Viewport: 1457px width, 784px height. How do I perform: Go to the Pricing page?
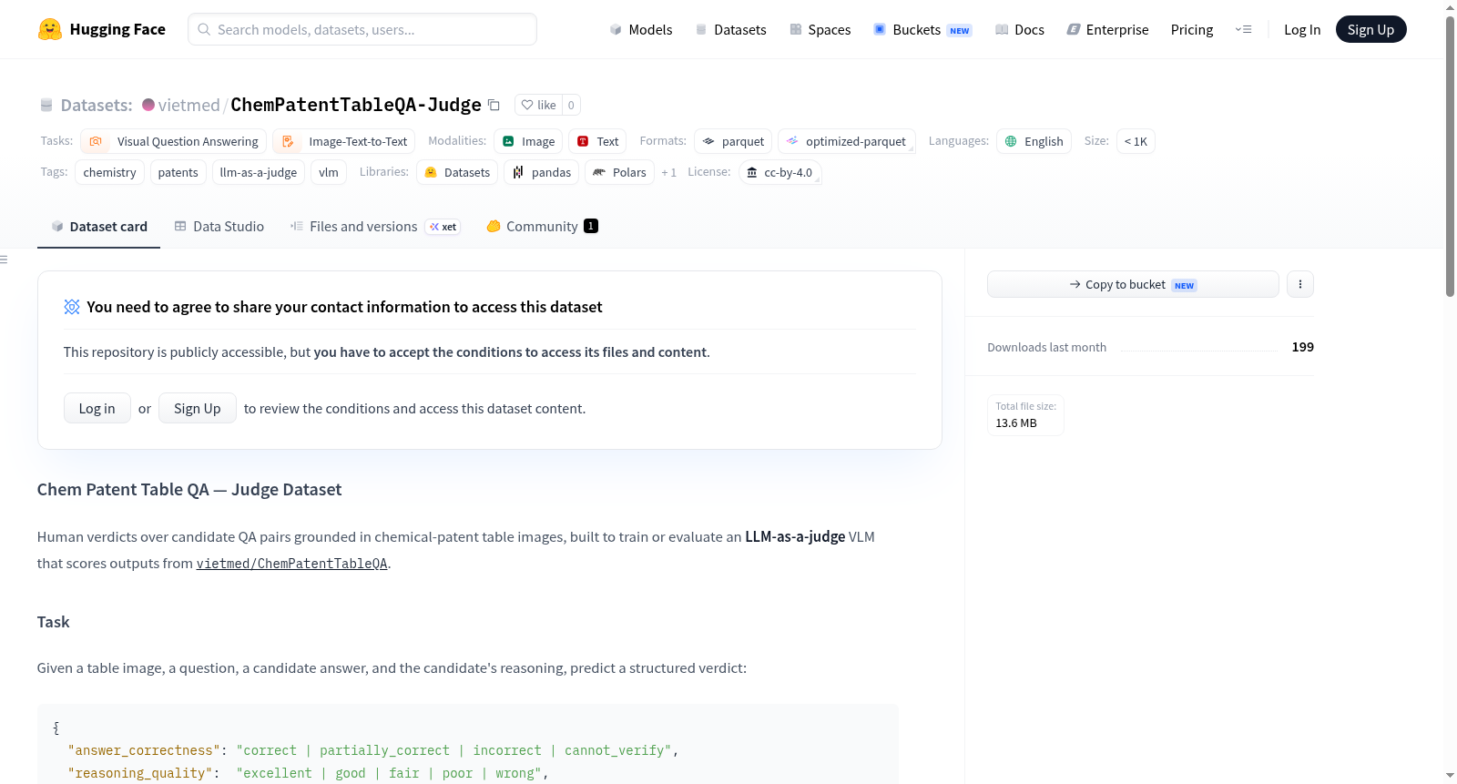1192,30
